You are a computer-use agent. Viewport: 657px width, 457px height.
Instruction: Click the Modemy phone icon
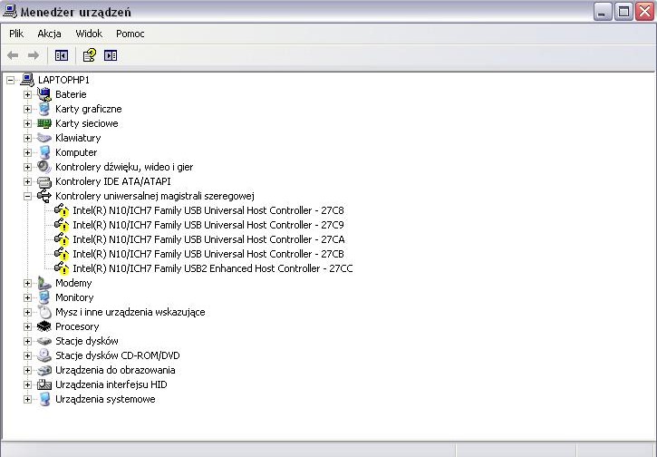44,283
